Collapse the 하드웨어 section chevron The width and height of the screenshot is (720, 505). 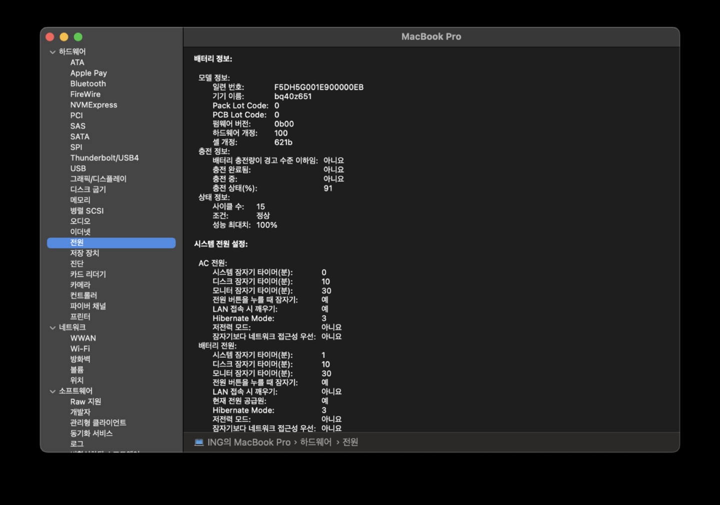click(x=52, y=52)
